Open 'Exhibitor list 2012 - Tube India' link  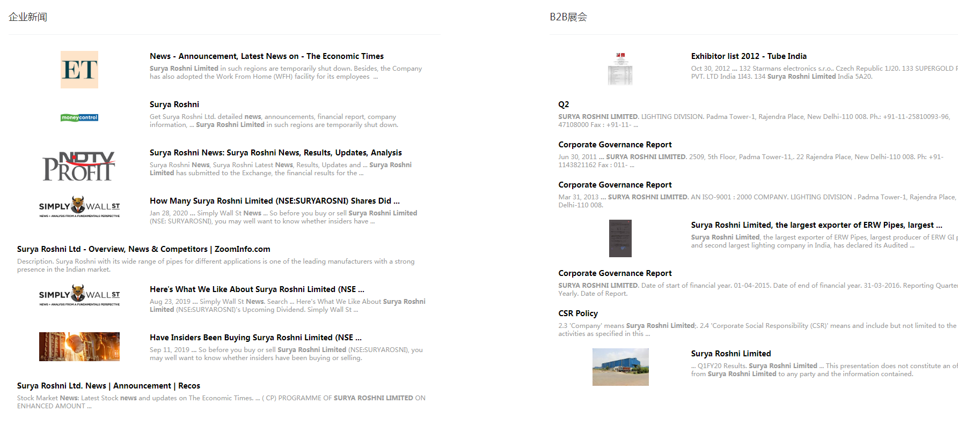pos(749,56)
